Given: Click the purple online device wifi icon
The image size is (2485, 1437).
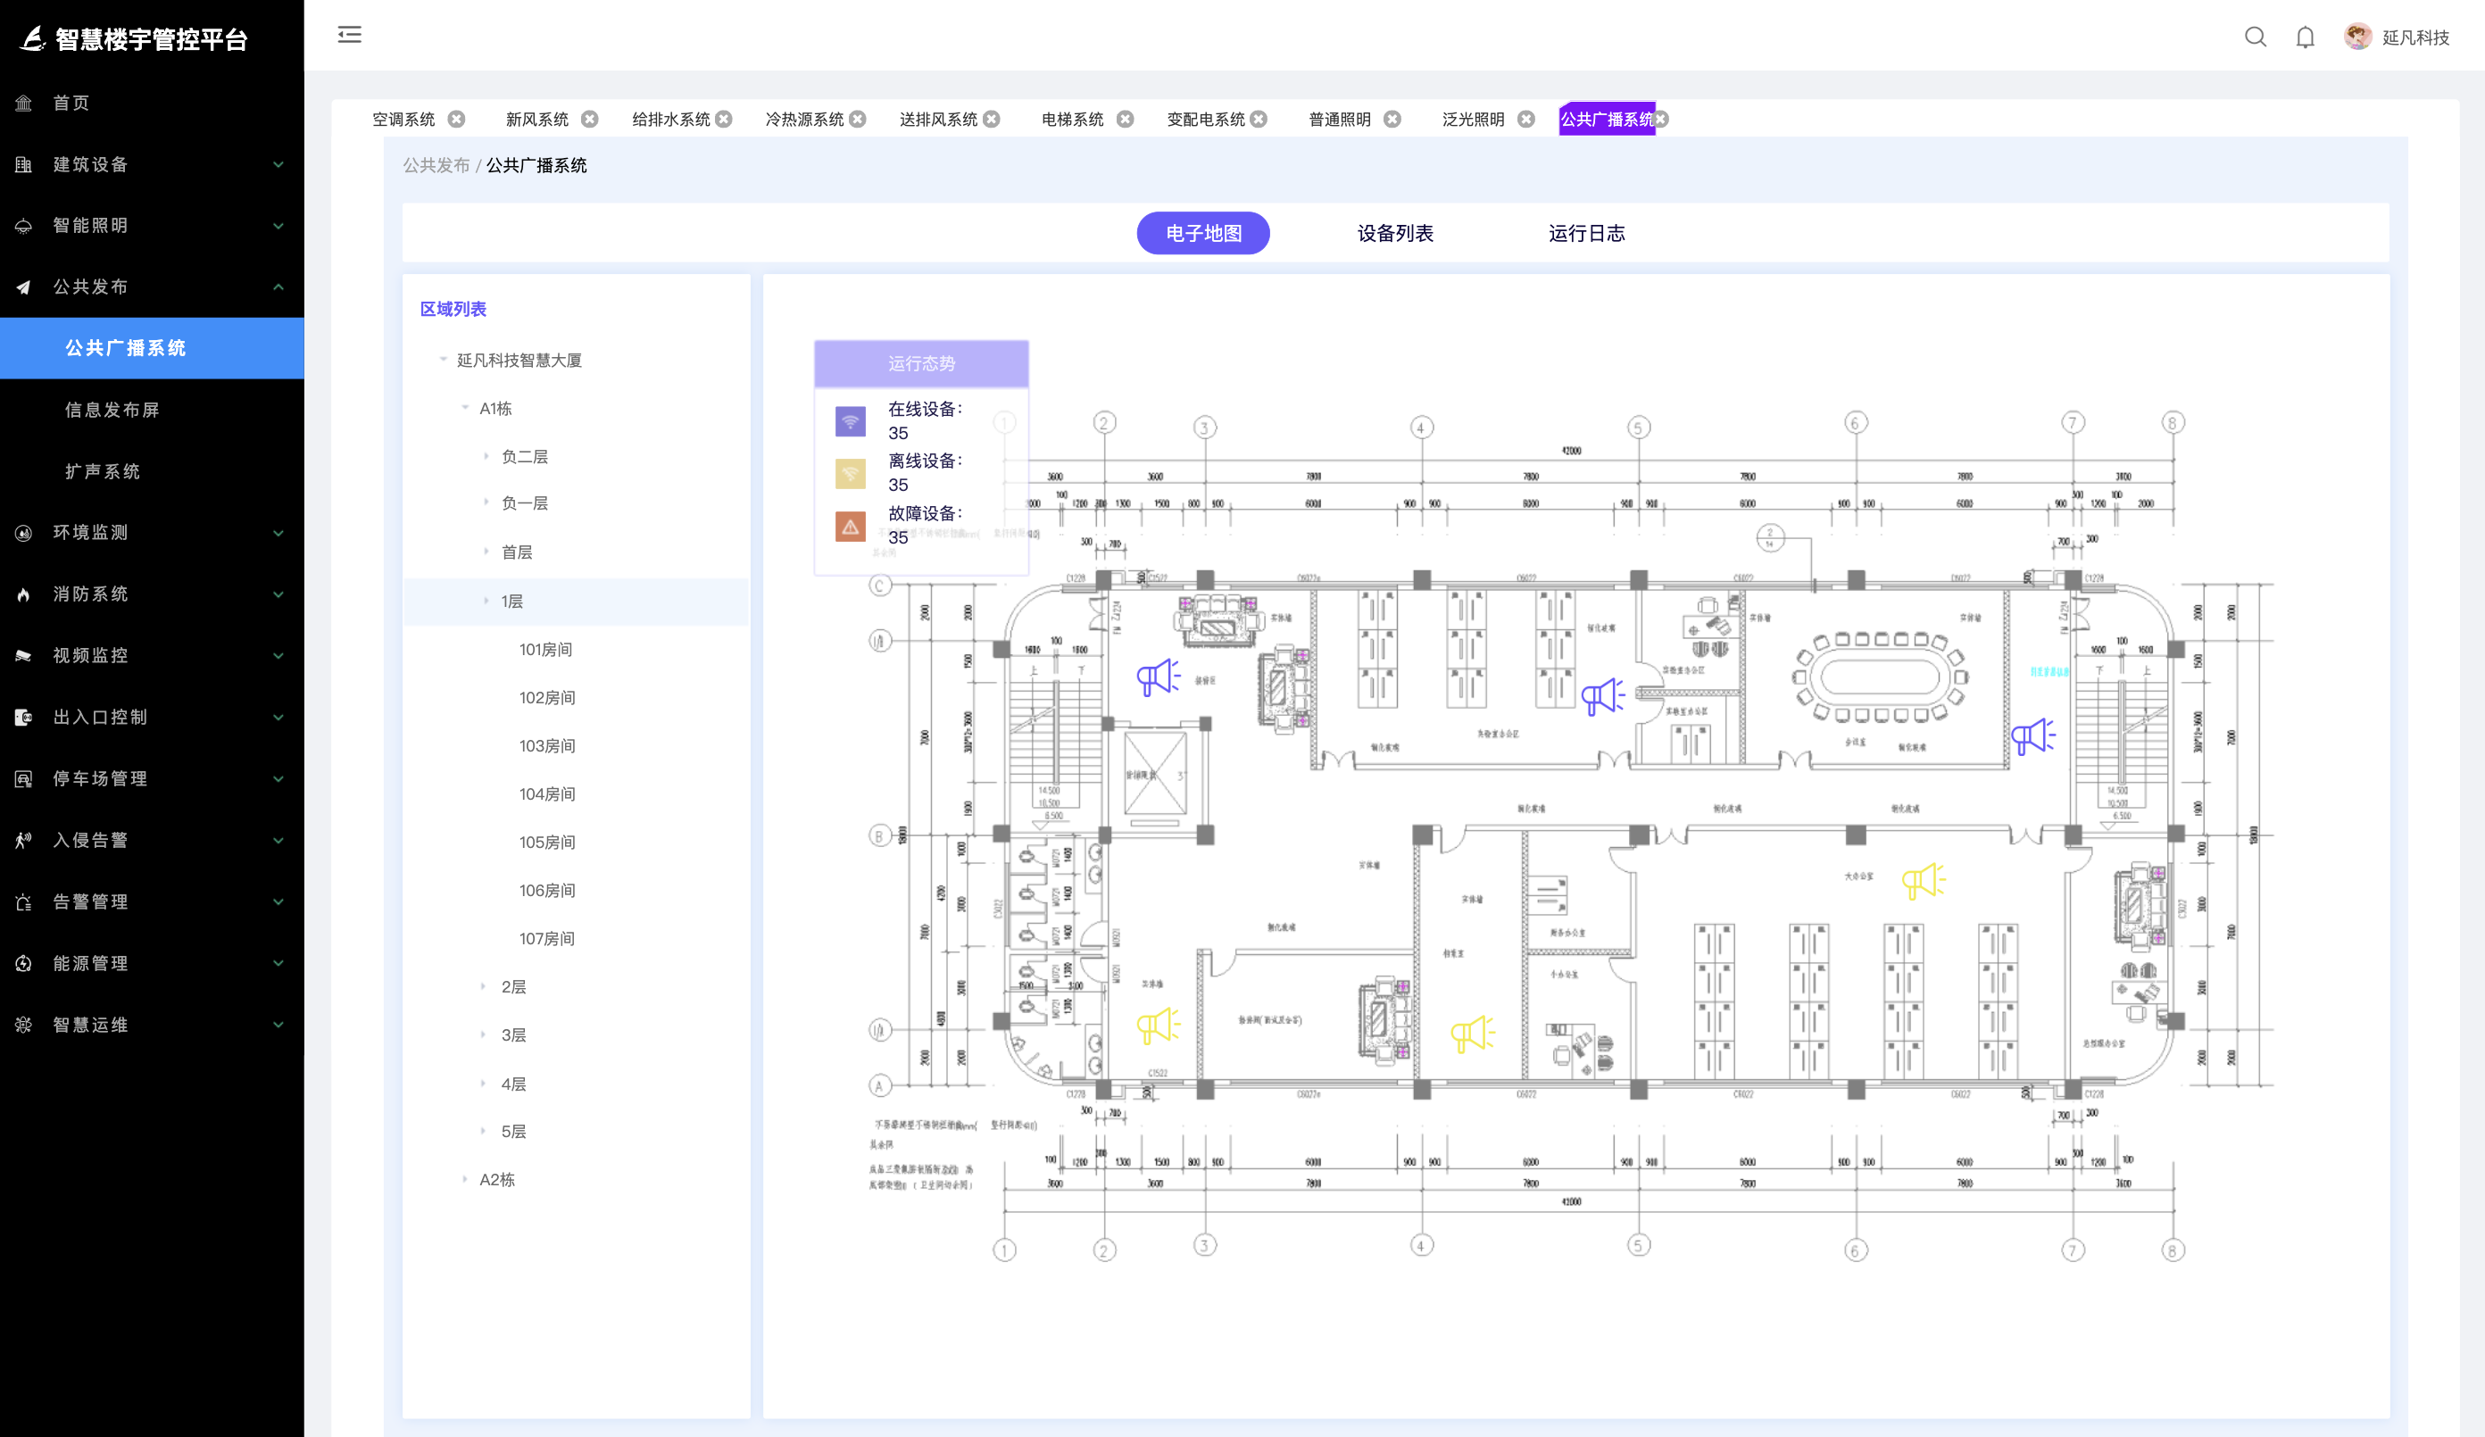Looking at the screenshot, I should pyautogui.click(x=850, y=421).
